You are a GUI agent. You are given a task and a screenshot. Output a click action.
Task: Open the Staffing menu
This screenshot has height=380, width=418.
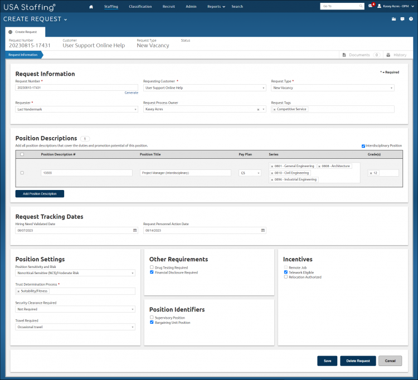(111, 6)
